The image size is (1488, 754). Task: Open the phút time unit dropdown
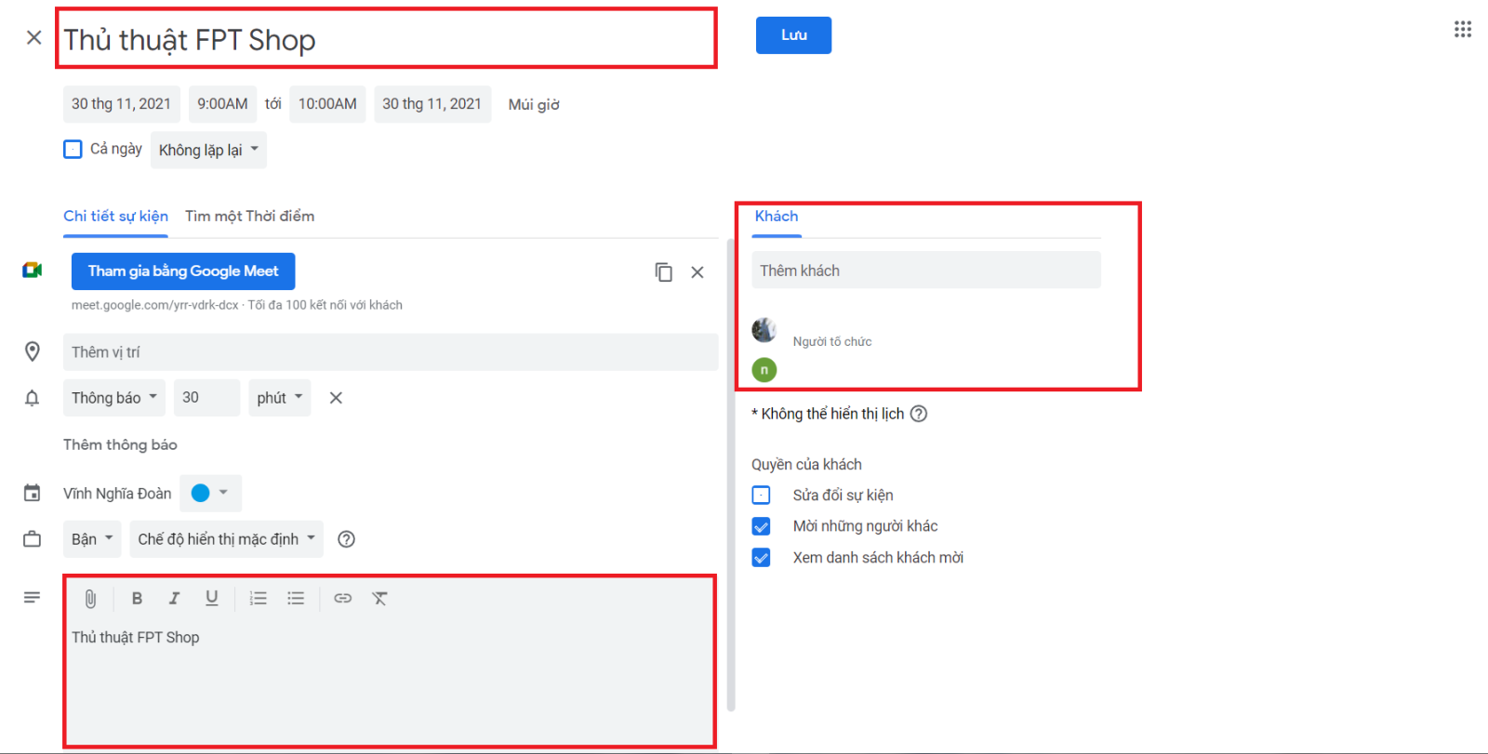click(279, 398)
